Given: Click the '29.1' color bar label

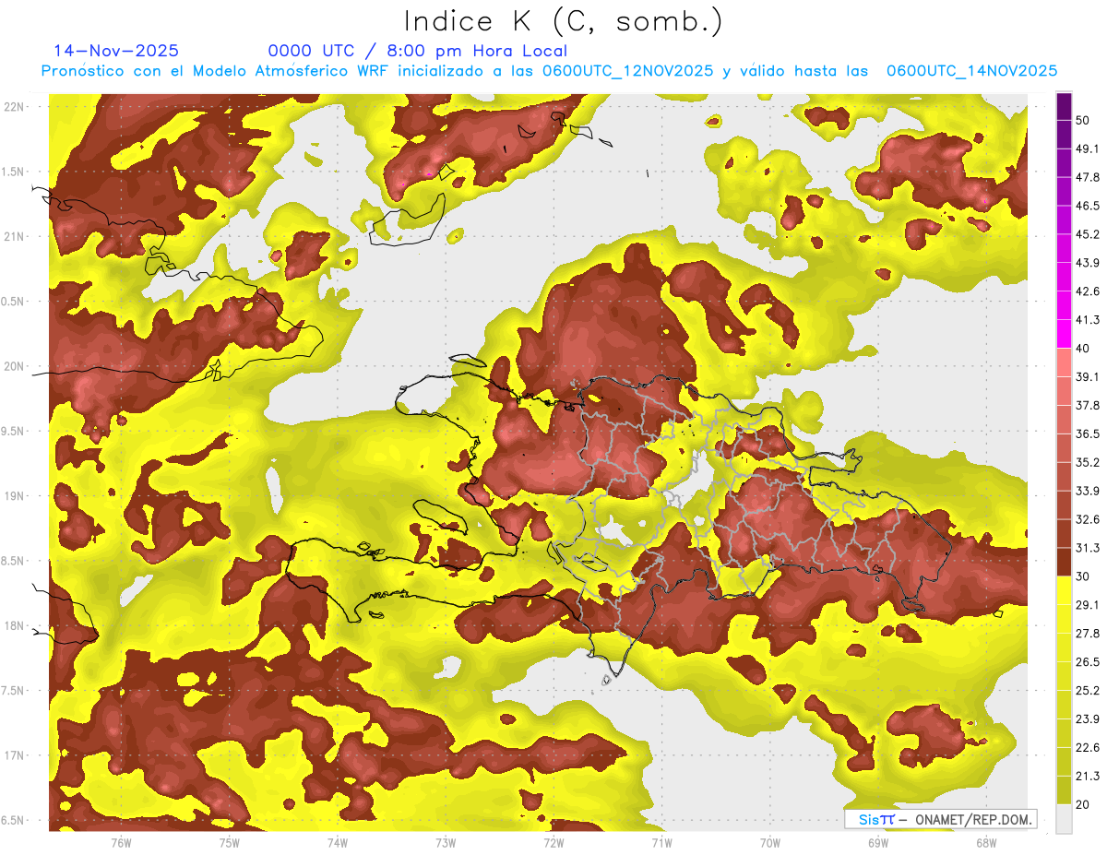Looking at the screenshot, I should [1088, 605].
